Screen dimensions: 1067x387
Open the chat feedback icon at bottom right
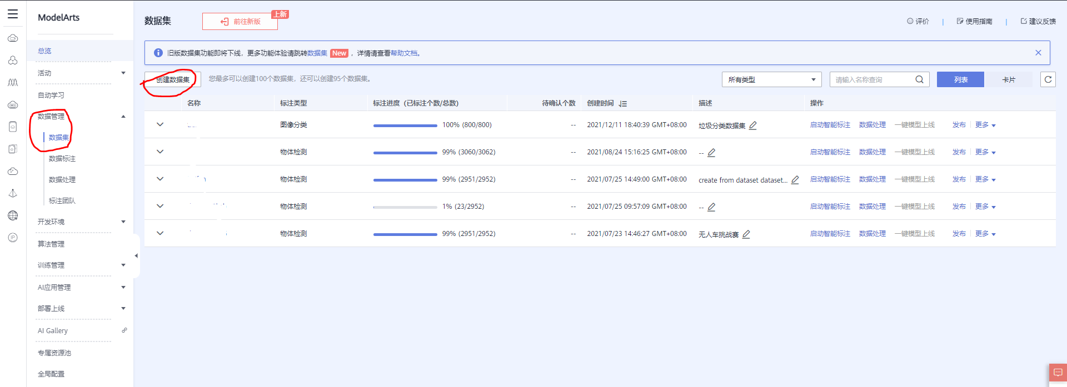tap(1058, 372)
